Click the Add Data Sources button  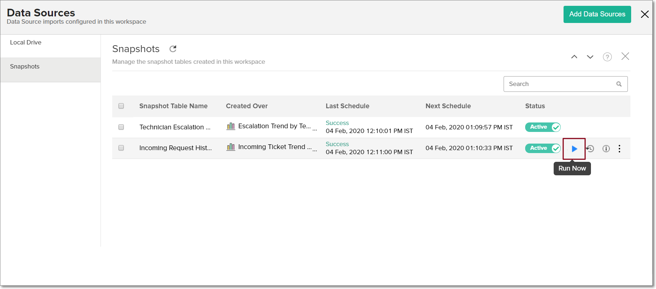tap(597, 14)
